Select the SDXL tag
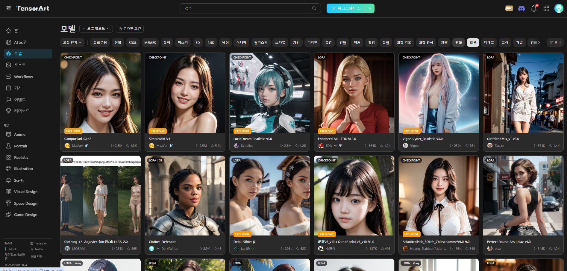The image size is (567, 271). [133, 43]
